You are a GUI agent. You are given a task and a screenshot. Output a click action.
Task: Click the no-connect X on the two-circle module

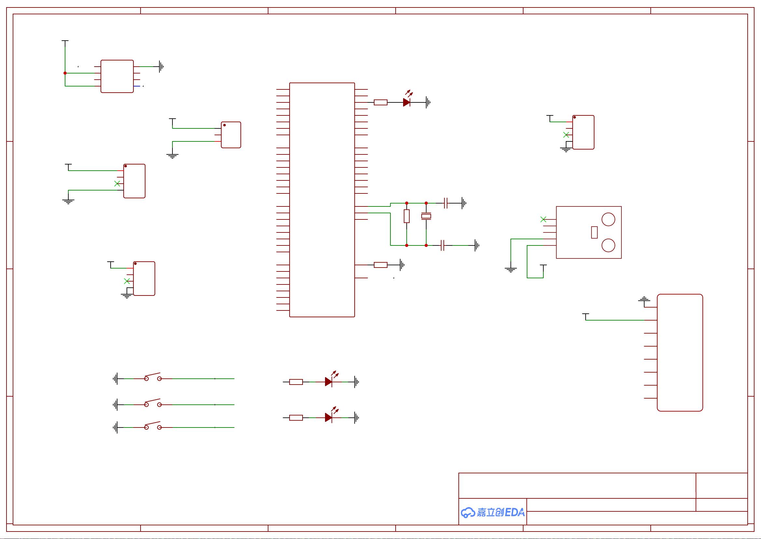tap(543, 219)
